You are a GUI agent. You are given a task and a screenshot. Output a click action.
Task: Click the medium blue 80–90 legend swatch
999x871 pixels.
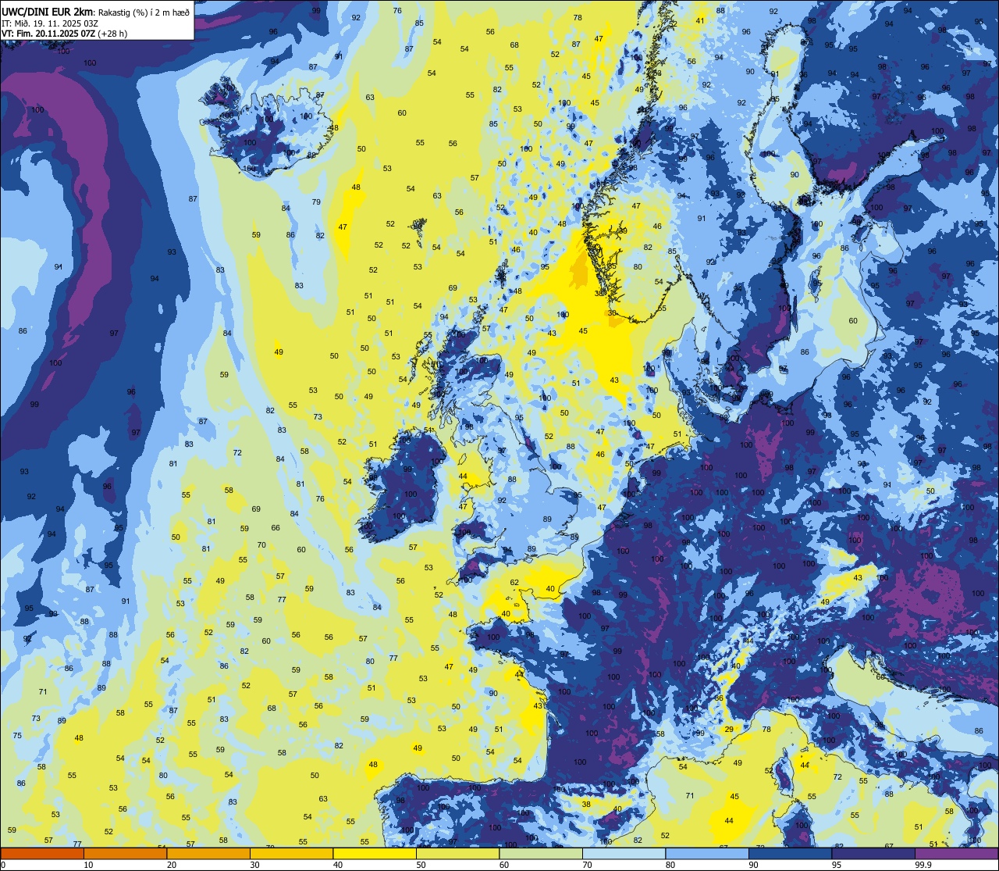click(707, 853)
